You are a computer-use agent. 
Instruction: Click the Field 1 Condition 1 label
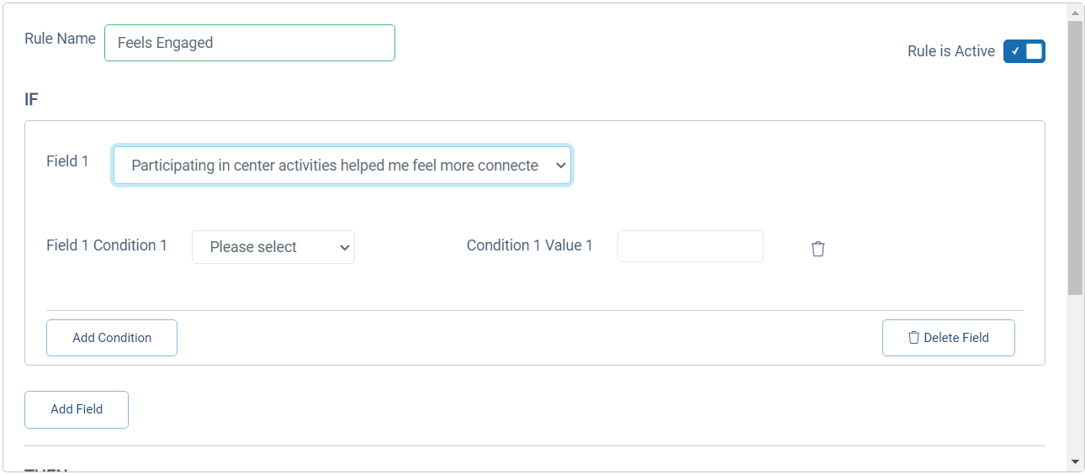point(107,245)
